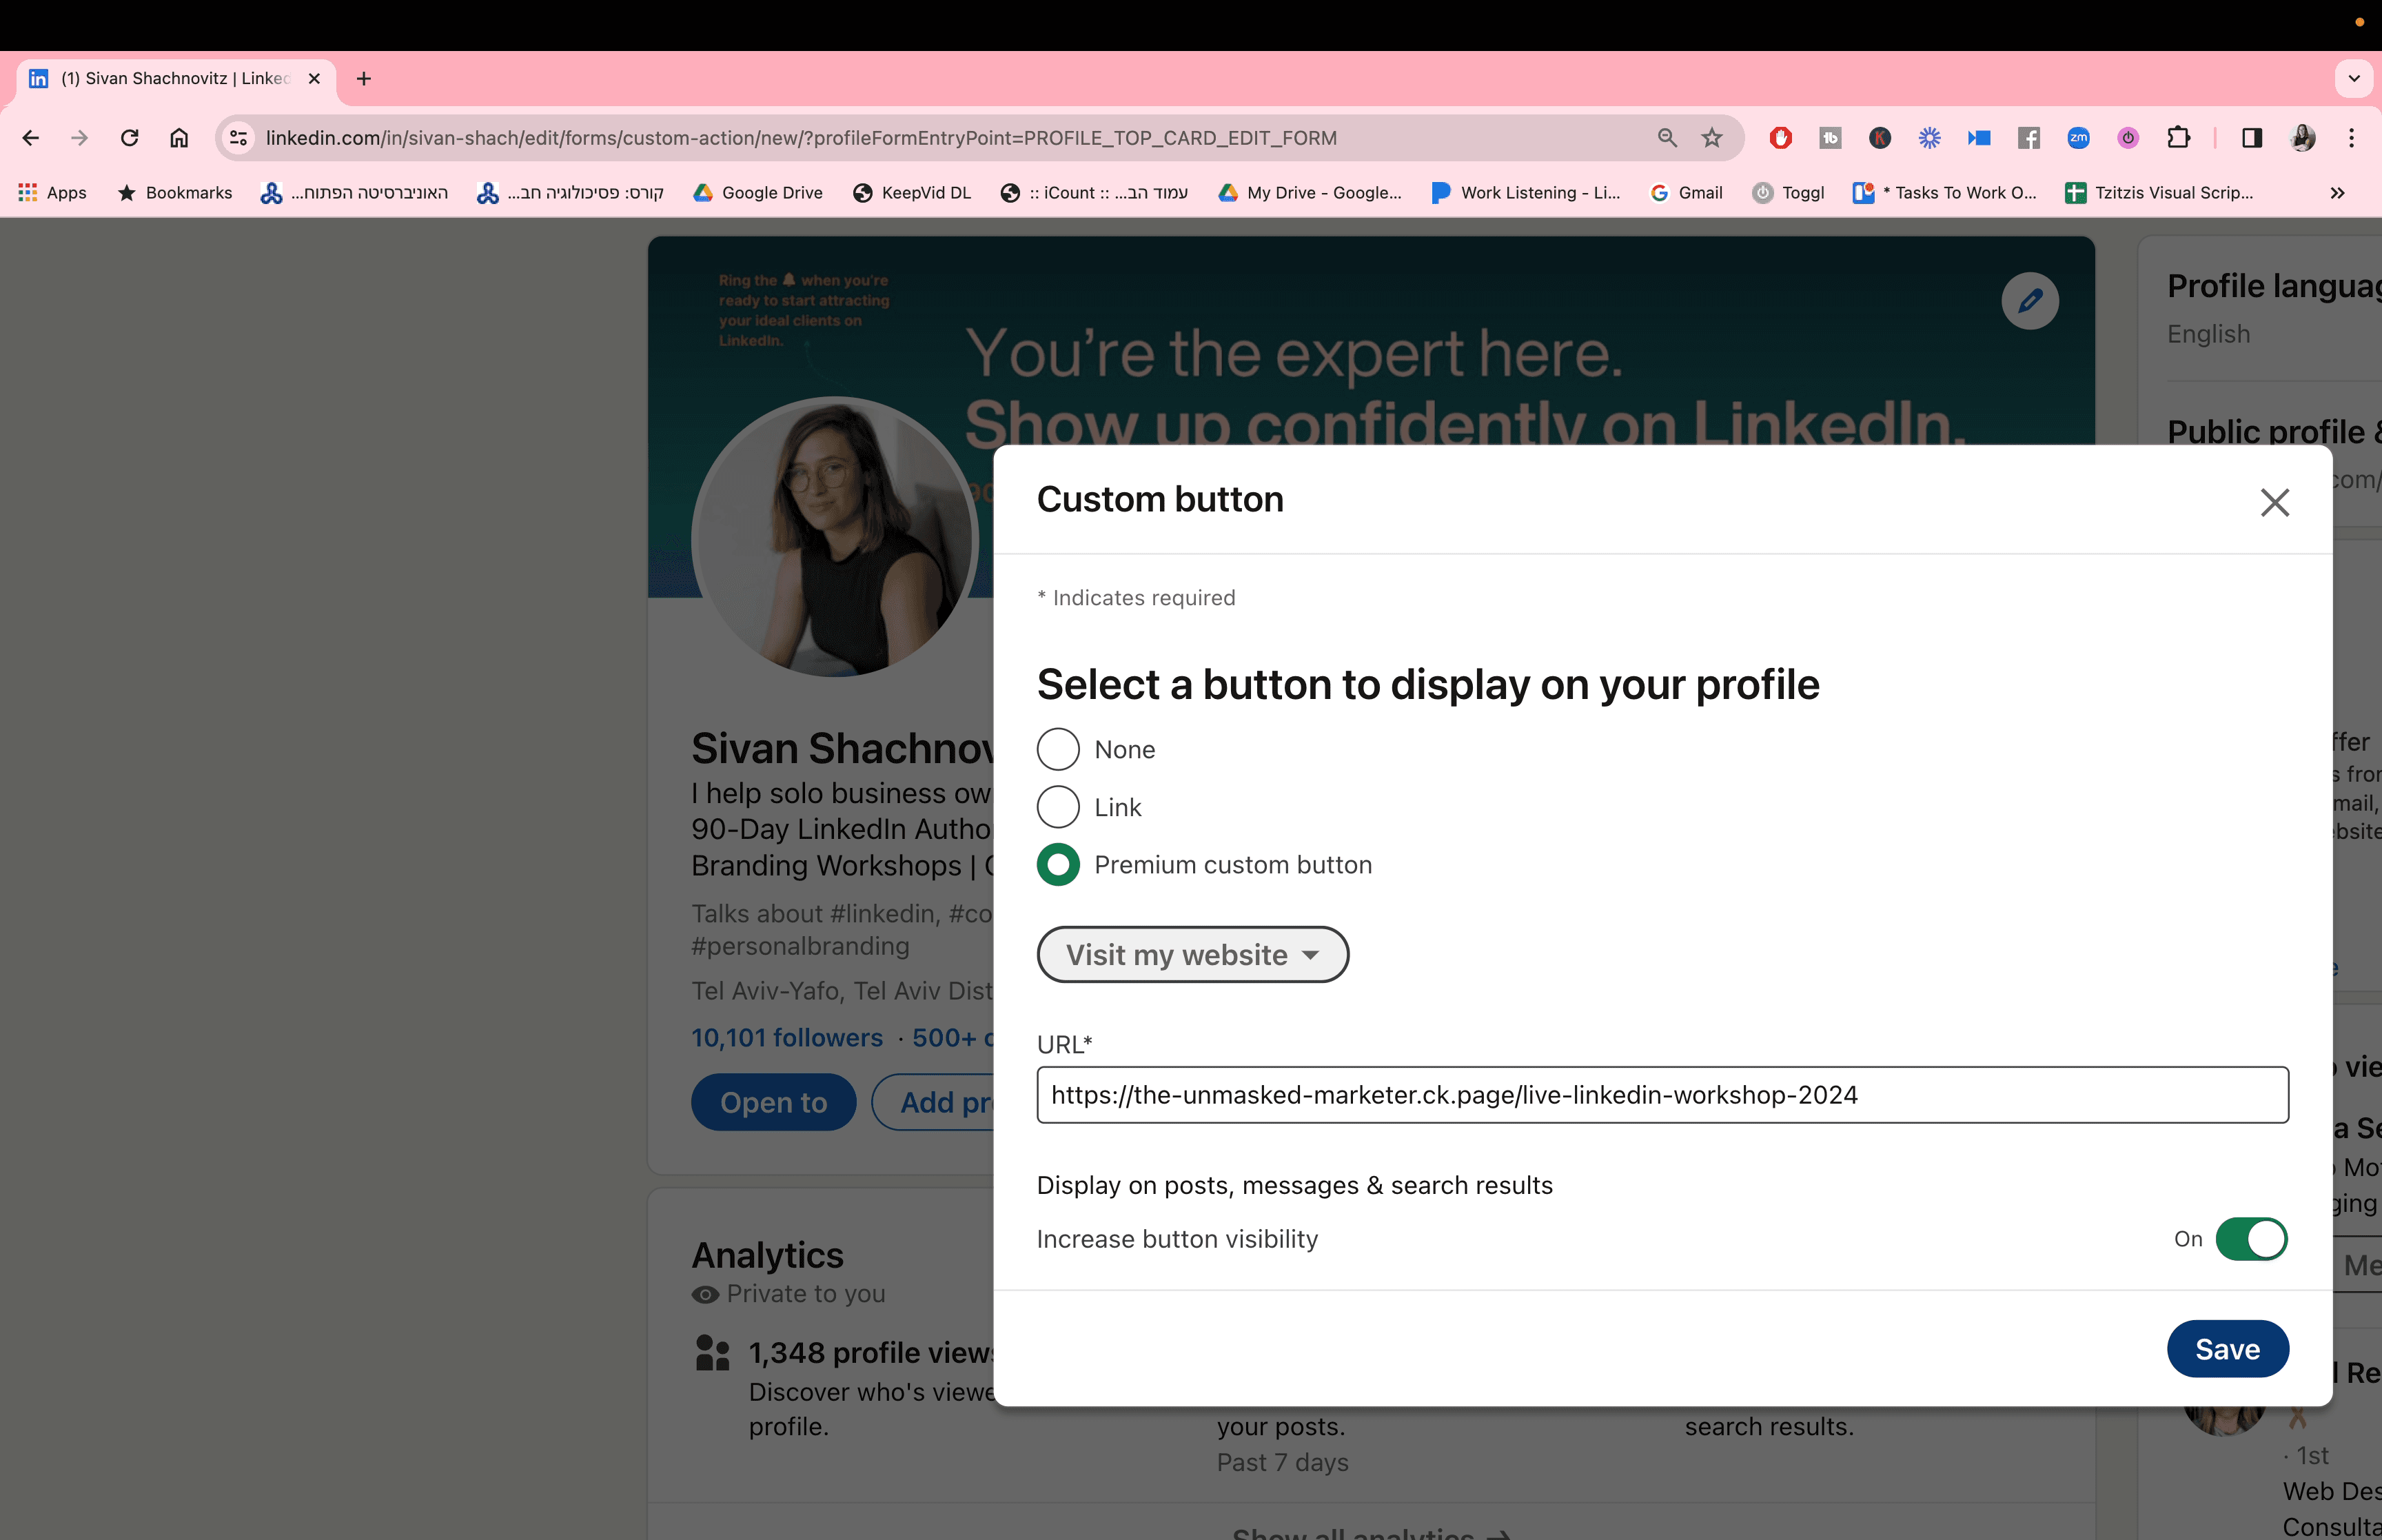The image size is (2382, 1540).
Task: Click the browser address bar URL
Action: pos(801,138)
